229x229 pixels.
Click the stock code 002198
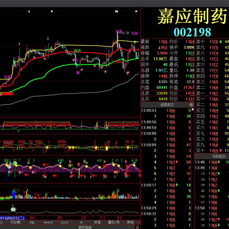pyautogui.click(x=192, y=32)
